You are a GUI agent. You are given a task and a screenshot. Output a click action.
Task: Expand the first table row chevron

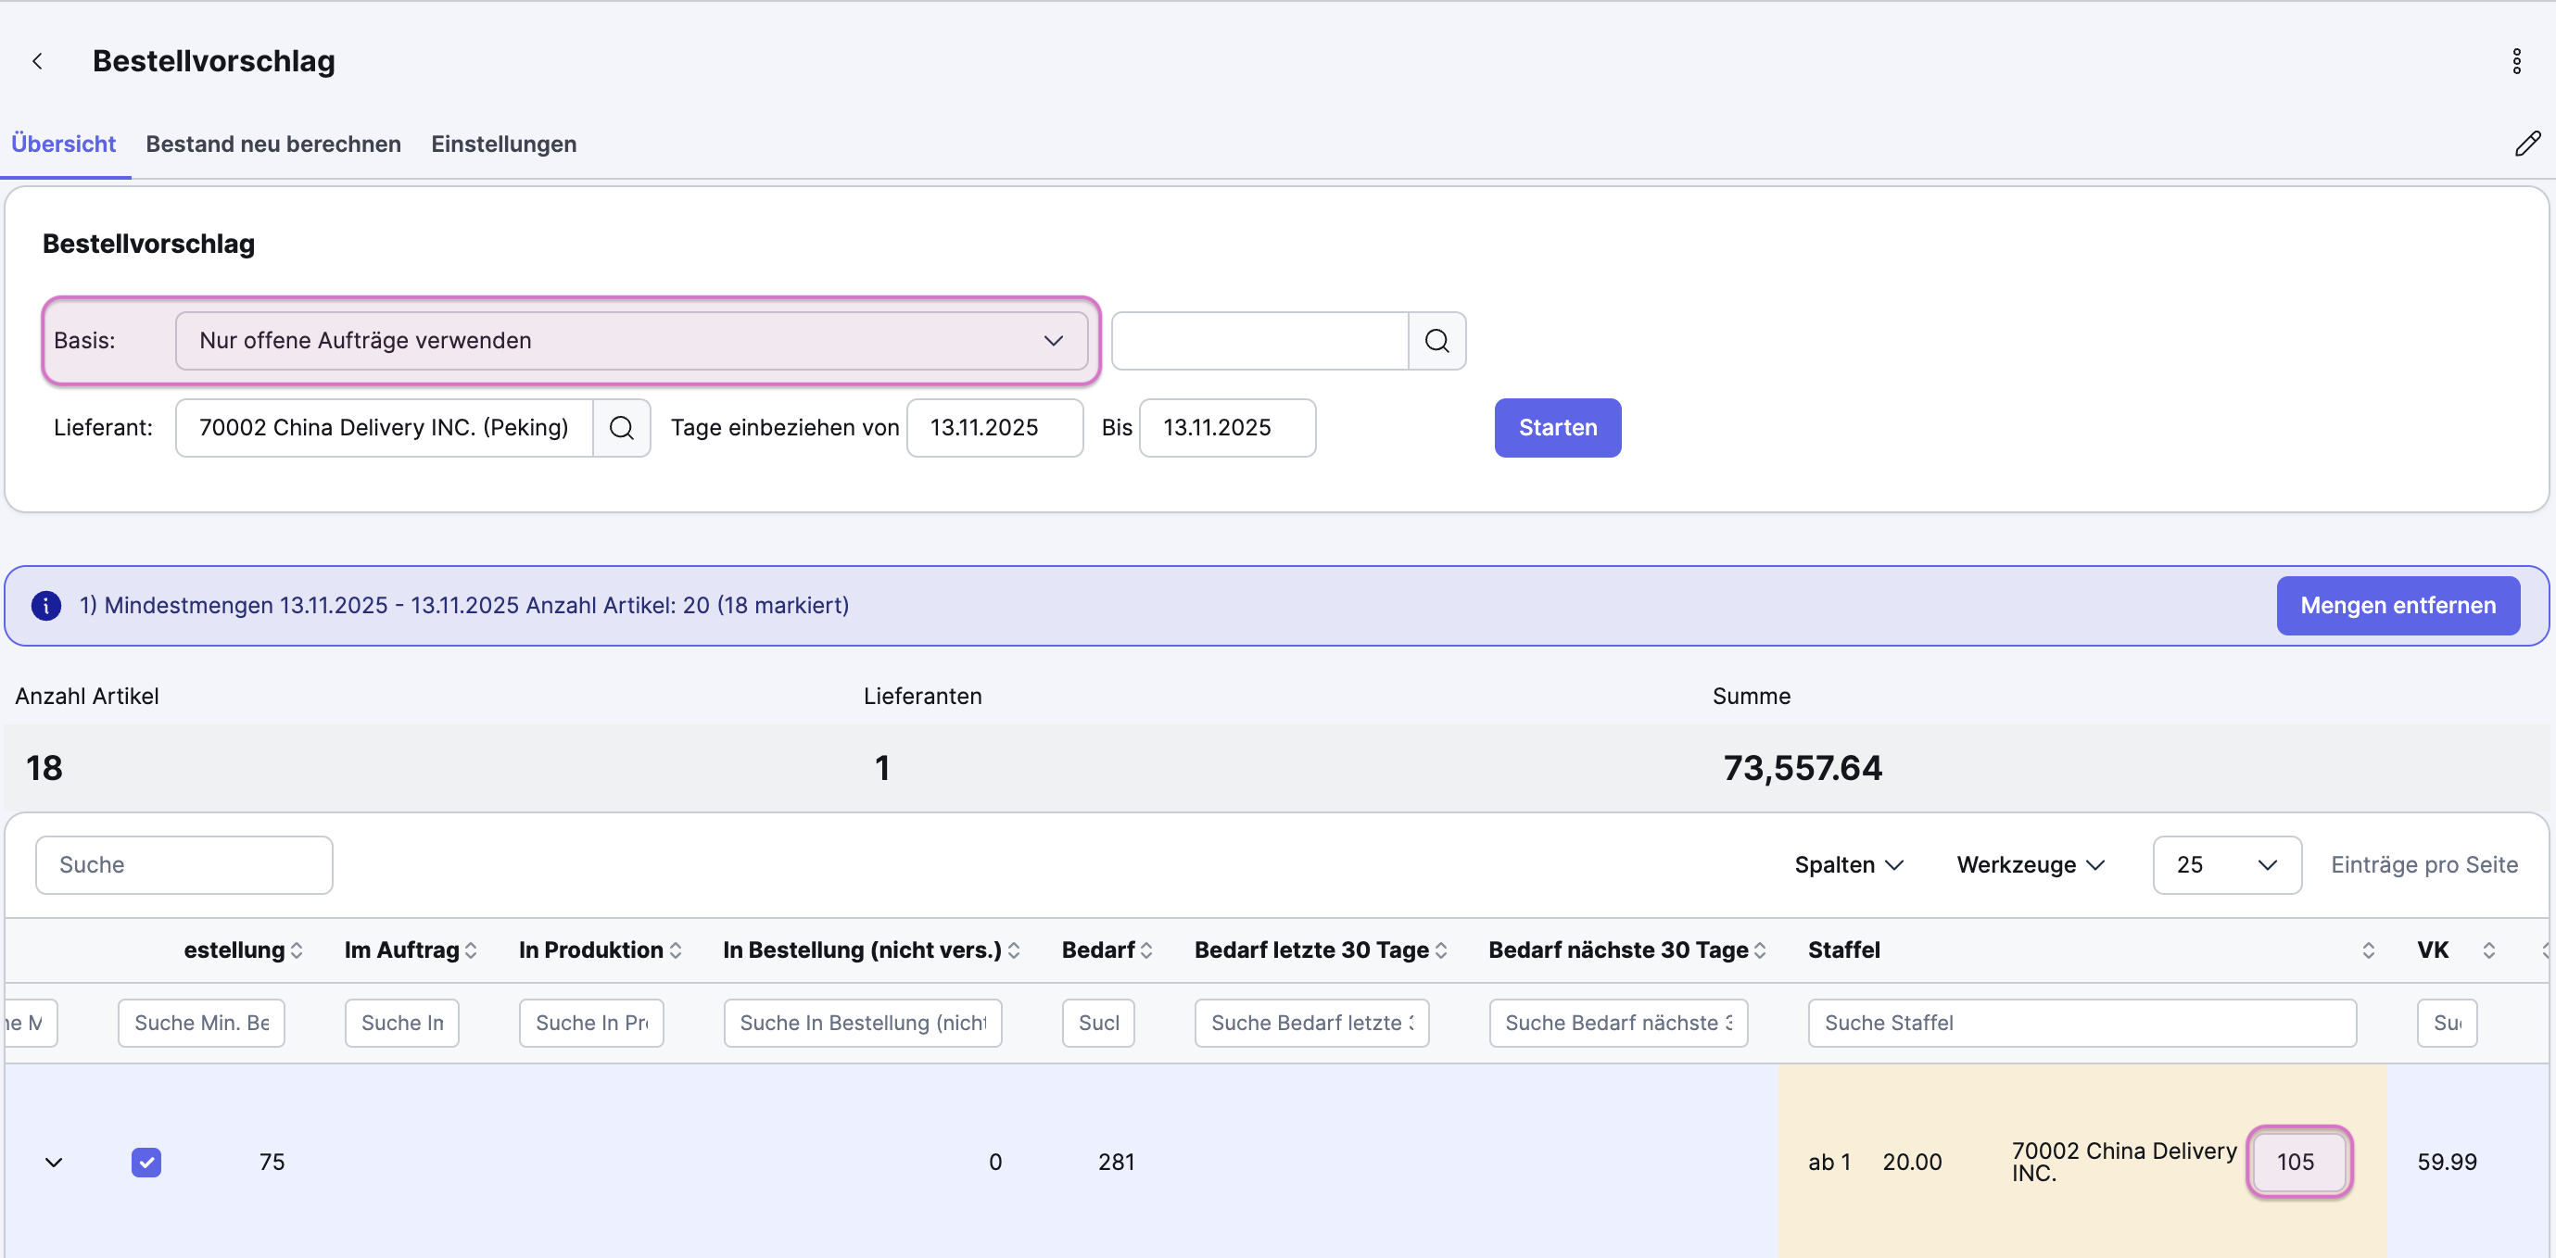point(54,1162)
